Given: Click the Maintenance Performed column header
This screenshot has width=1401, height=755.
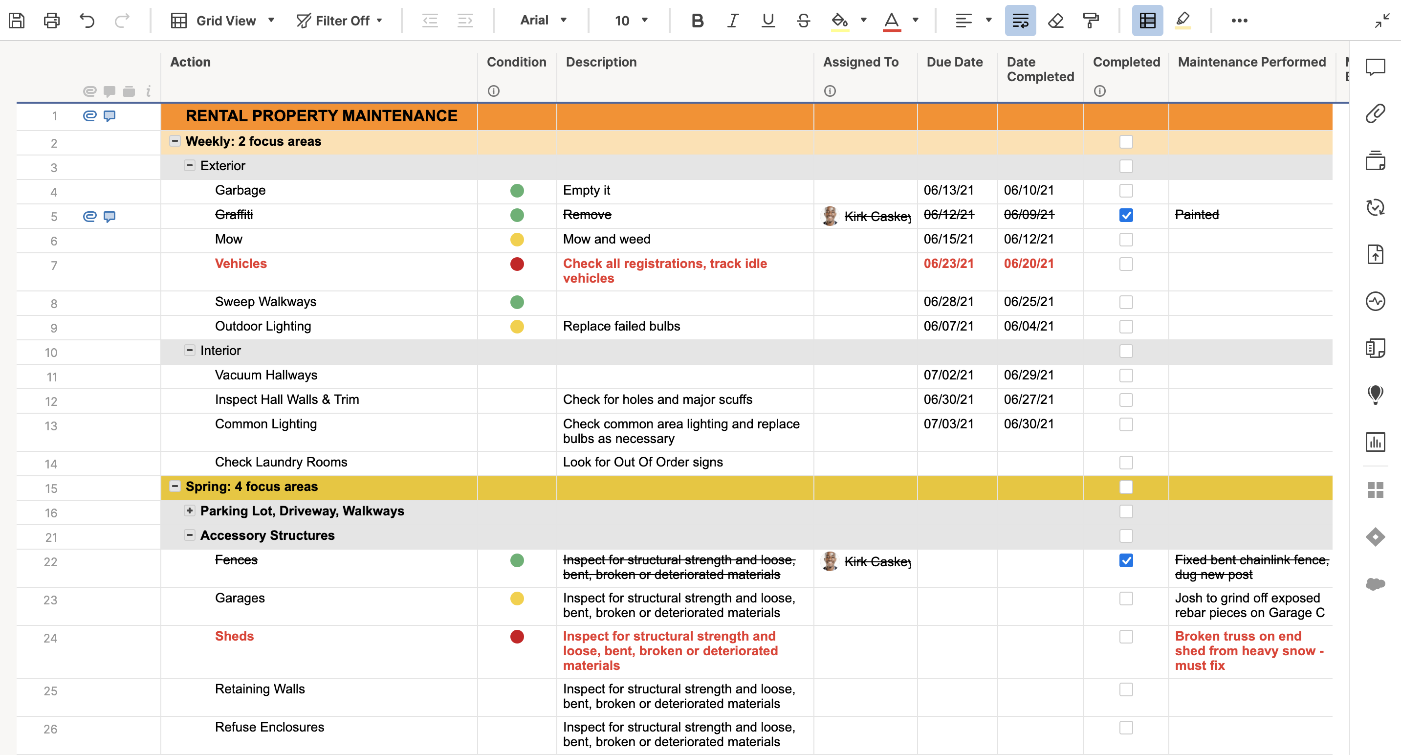Looking at the screenshot, I should [x=1251, y=62].
